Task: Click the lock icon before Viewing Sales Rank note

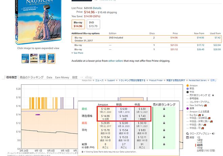Action: (82, 152)
